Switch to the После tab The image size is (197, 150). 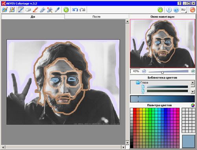pos(97,17)
